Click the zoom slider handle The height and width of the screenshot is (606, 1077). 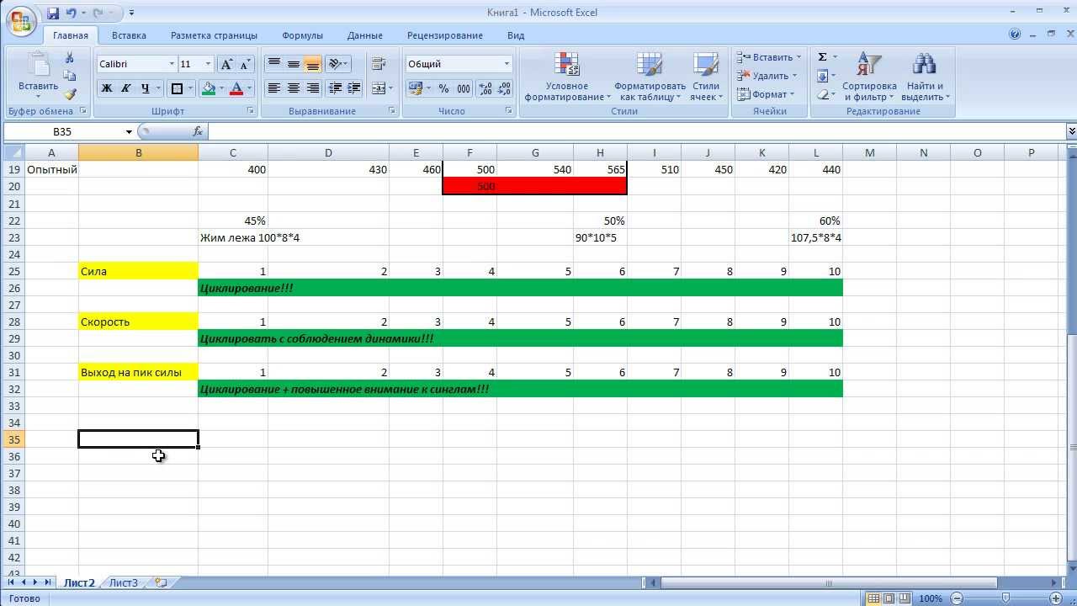coord(1006,598)
